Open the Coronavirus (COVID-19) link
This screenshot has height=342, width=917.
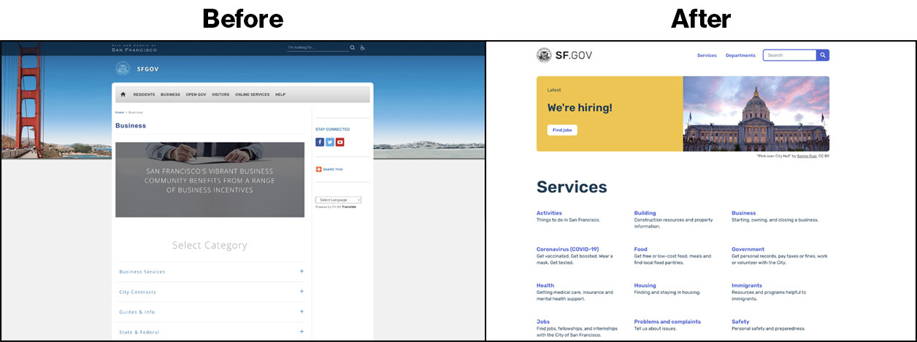(567, 249)
